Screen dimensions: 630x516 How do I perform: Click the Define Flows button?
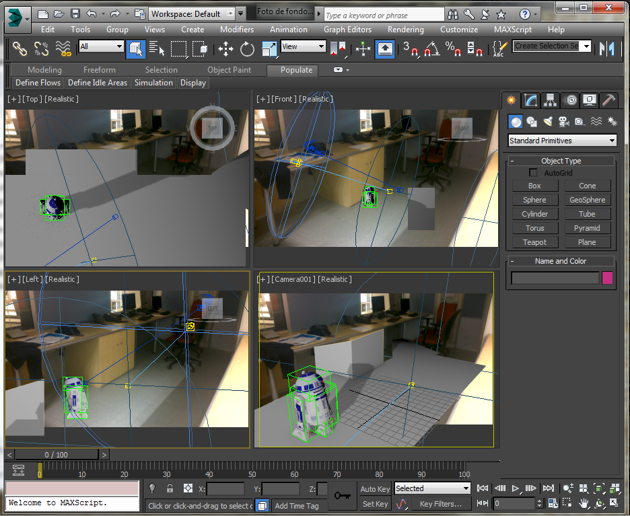coord(37,83)
